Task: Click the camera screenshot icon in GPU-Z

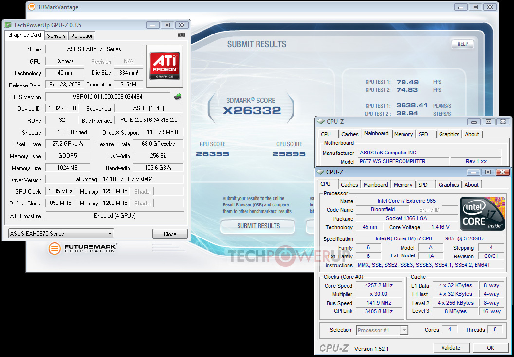Action: [181, 35]
